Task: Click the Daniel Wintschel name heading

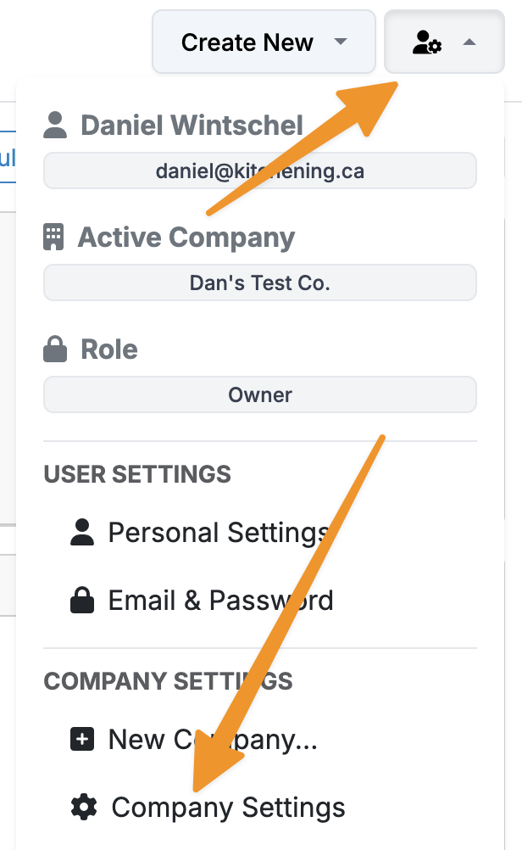Action: click(x=192, y=126)
